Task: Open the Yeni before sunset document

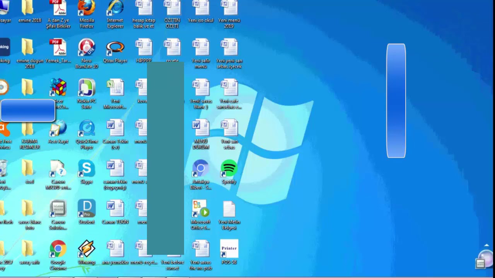Action: (172, 263)
